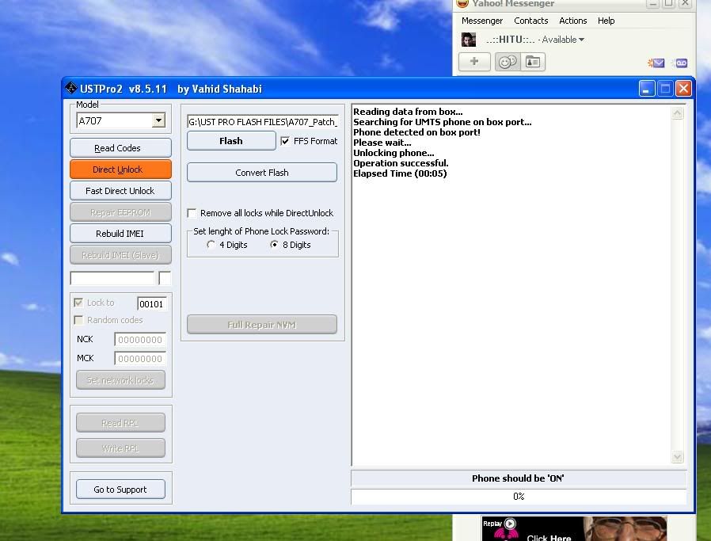Click Replay icon in Yahoo ad banner

tap(510, 524)
